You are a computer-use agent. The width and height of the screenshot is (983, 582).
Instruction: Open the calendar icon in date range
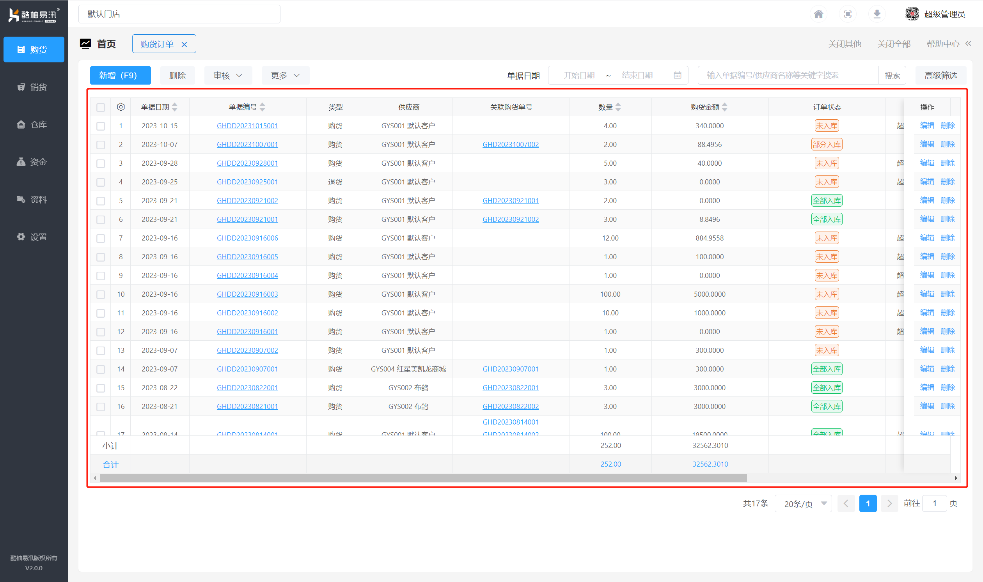(x=677, y=75)
